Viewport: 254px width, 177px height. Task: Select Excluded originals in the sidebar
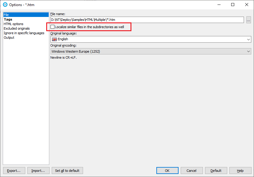[x=17, y=28]
